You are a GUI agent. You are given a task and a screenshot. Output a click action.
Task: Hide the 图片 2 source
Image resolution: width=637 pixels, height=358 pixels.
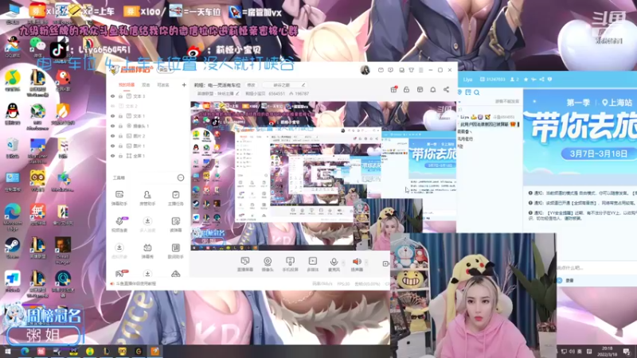pyautogui.click(x=112, y=136)
